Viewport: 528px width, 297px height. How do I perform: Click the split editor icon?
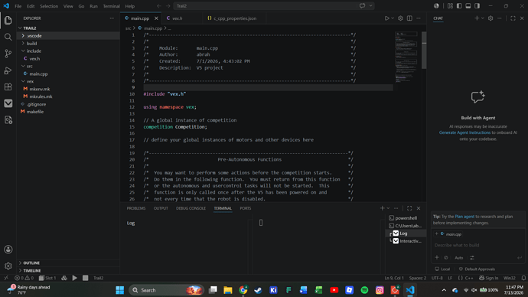409,18
